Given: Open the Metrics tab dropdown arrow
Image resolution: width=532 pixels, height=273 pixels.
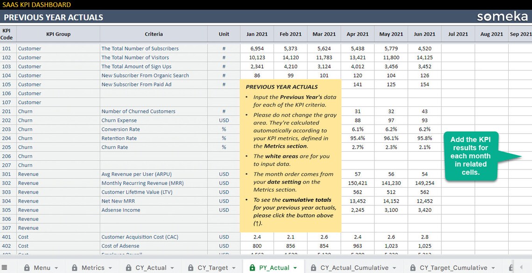Looking at the screenshot, I should [x=111, y=267].
